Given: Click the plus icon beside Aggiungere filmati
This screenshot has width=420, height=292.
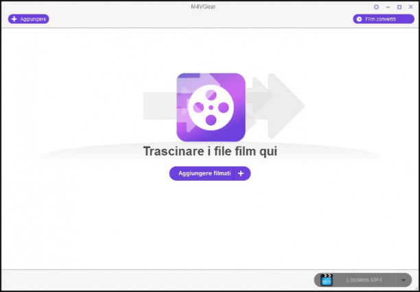Looking at the screenshot, I should pyautogui.click(x=242, y=173).
